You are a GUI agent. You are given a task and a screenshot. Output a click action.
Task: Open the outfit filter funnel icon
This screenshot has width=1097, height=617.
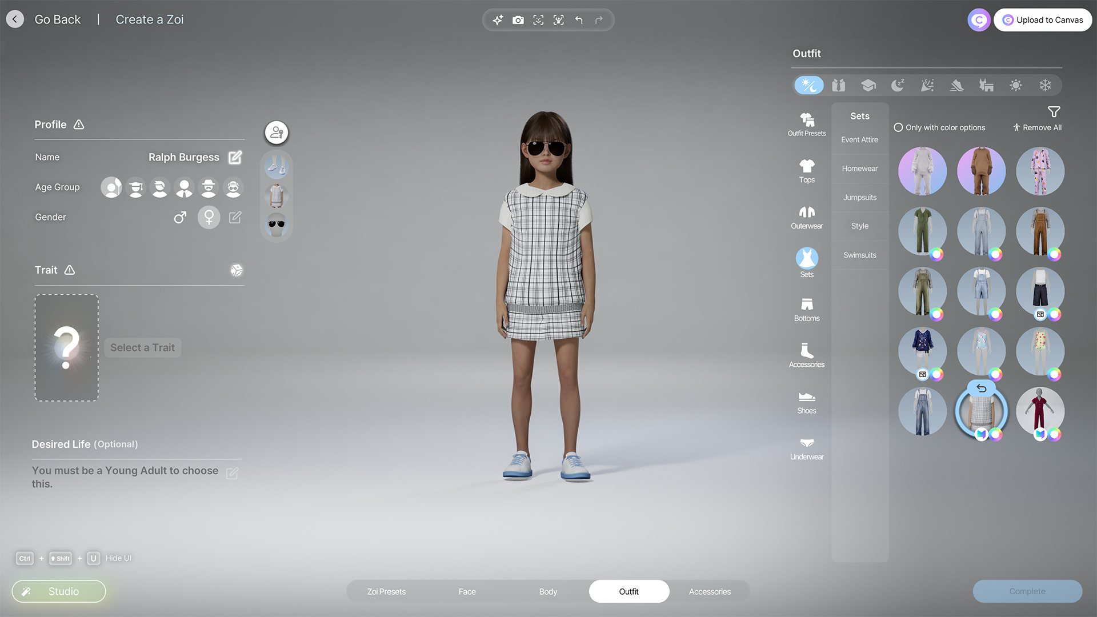click(x=1054, y=111)
